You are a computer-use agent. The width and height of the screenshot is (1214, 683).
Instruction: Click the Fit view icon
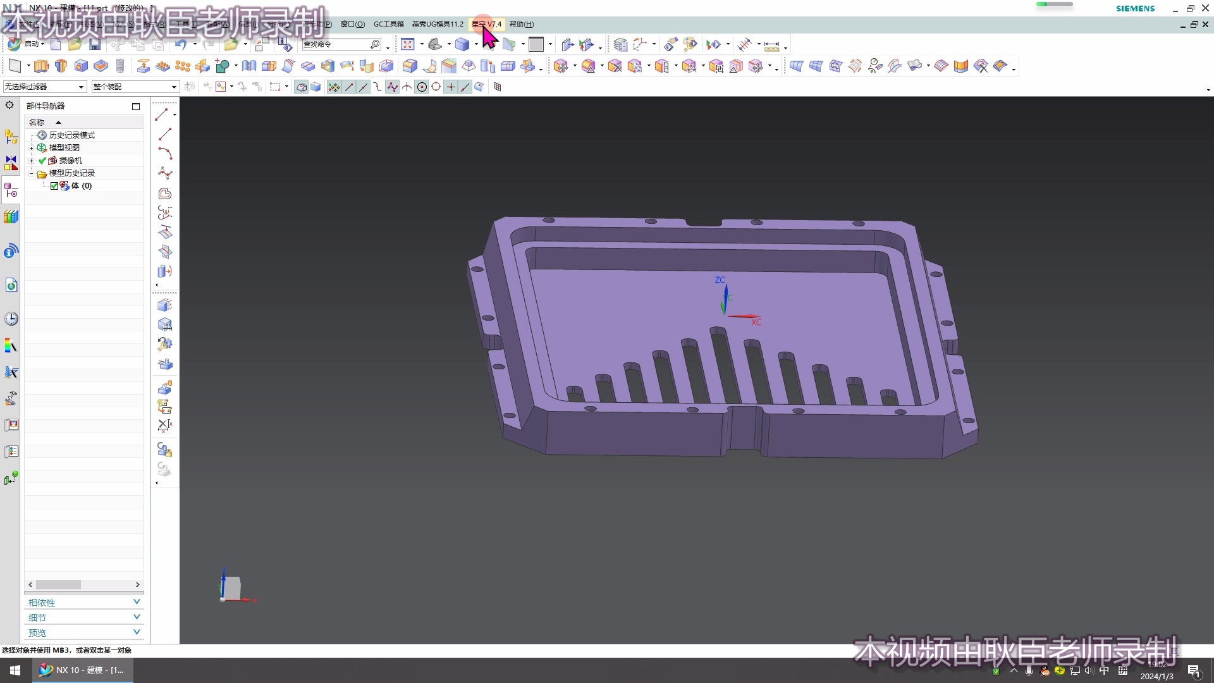pyautogui.click(x=408, y=44)
